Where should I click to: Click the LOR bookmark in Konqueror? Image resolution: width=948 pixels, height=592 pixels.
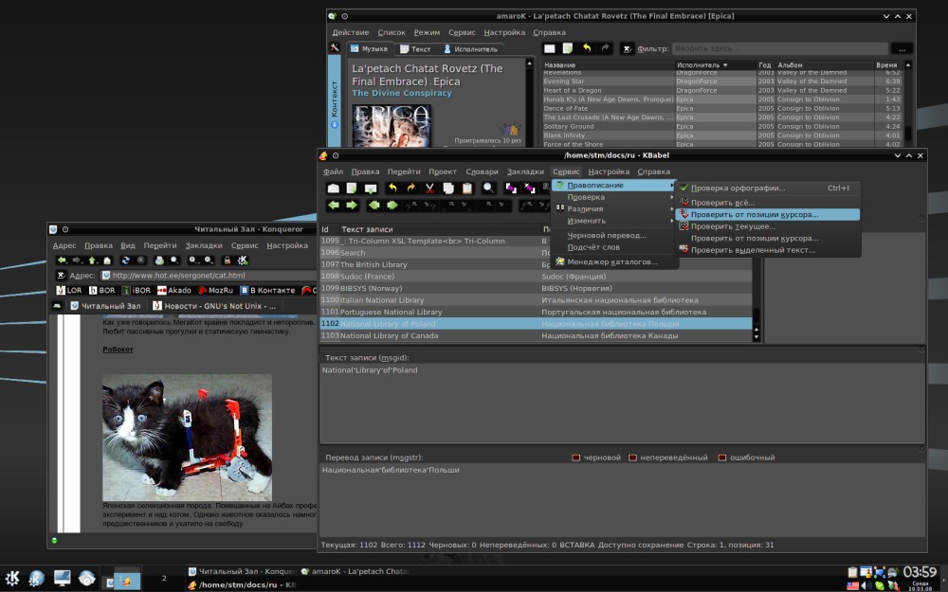pos(69,290)
